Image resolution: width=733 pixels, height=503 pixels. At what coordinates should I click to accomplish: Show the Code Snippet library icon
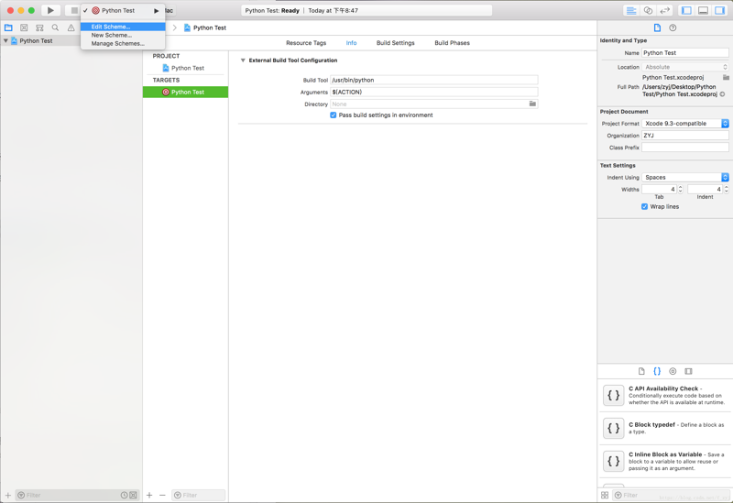(x=657, y=371)
